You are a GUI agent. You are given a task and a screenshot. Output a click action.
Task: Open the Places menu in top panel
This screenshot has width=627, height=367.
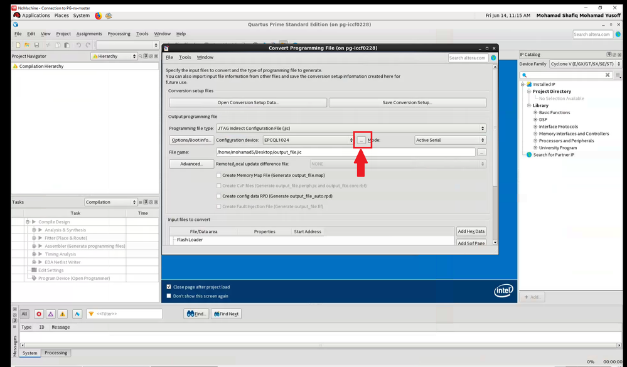(62, 16)
